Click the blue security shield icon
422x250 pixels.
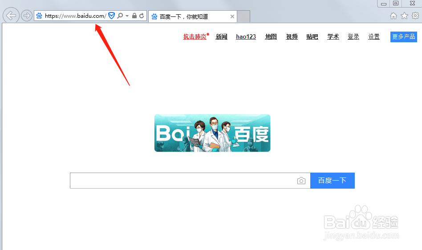point(111,16)
